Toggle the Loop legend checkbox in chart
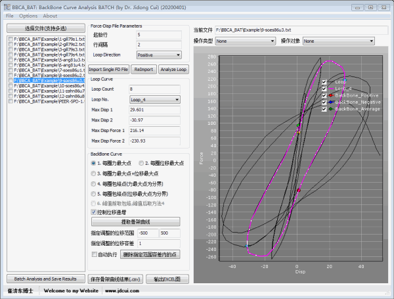The image size is (394, 299). pyautogui.click(x=324, y=82)
